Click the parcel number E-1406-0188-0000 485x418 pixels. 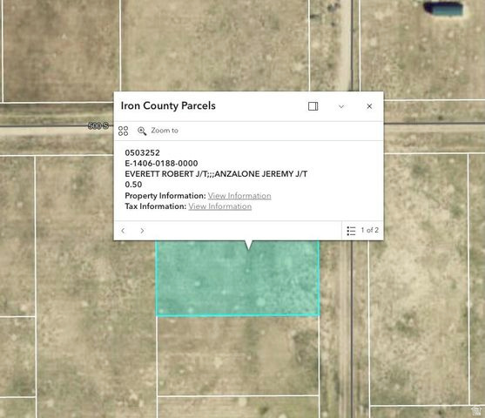point(161,164)
